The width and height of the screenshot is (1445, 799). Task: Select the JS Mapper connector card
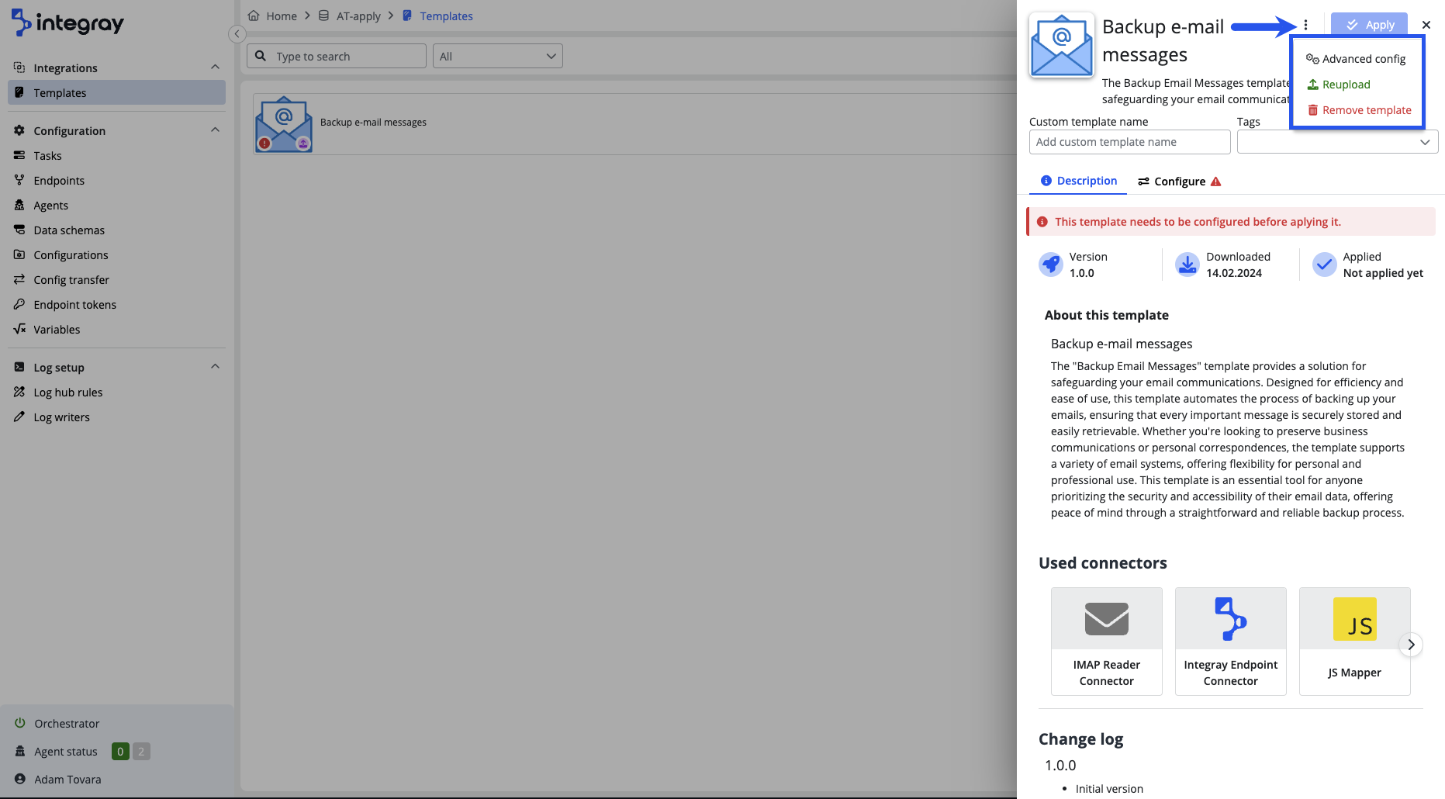pos(1354,641)
